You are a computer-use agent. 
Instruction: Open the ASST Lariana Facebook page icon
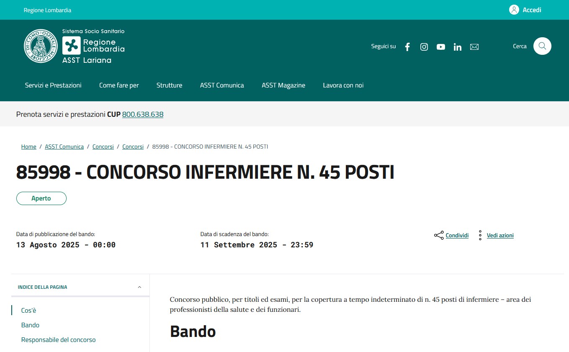coord(407,47)
